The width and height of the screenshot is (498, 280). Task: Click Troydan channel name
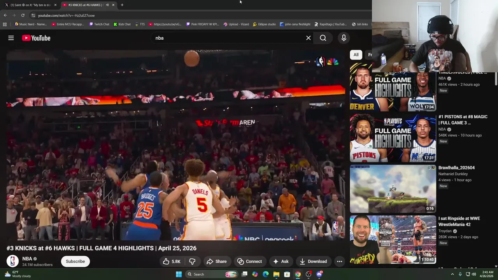(x=445, y=231)
